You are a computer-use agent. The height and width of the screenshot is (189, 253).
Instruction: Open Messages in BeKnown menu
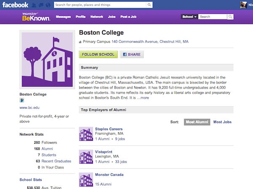63,17
